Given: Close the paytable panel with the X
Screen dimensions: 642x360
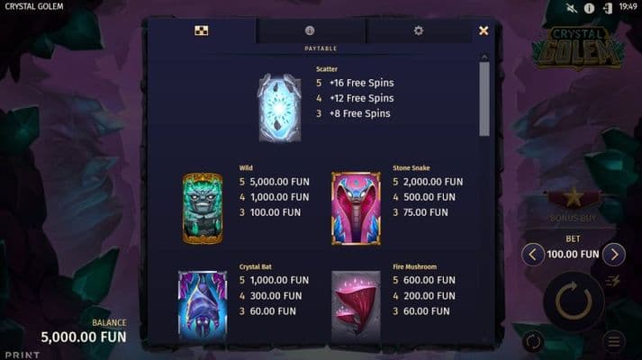Looking at the screenshot, I should coord(484,31).
